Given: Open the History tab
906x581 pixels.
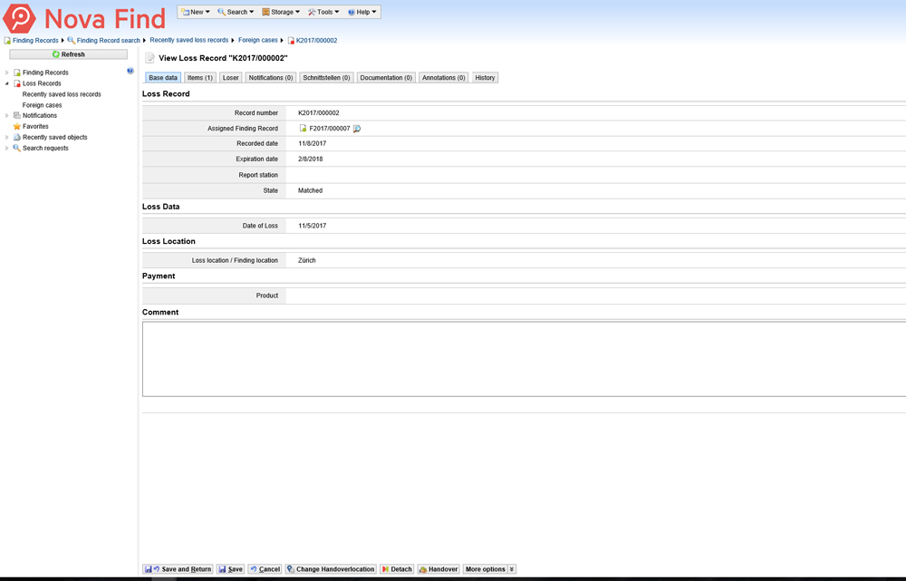Looking at the screenshot, I should pyautogui.click(x=485, y=78).
